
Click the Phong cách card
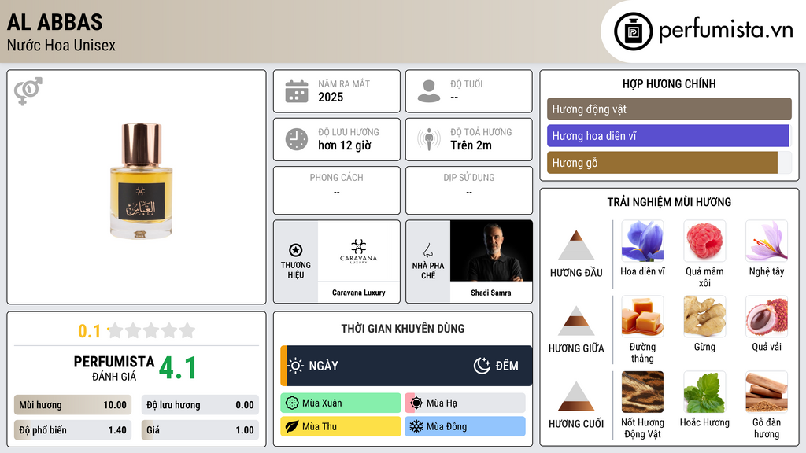click(337, 190)
